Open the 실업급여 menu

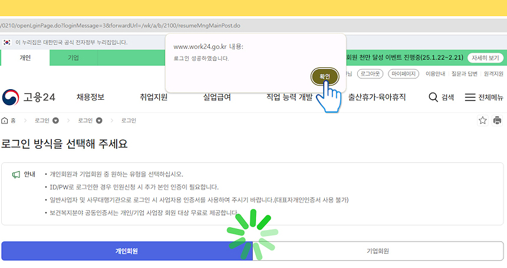coord(217,97)
